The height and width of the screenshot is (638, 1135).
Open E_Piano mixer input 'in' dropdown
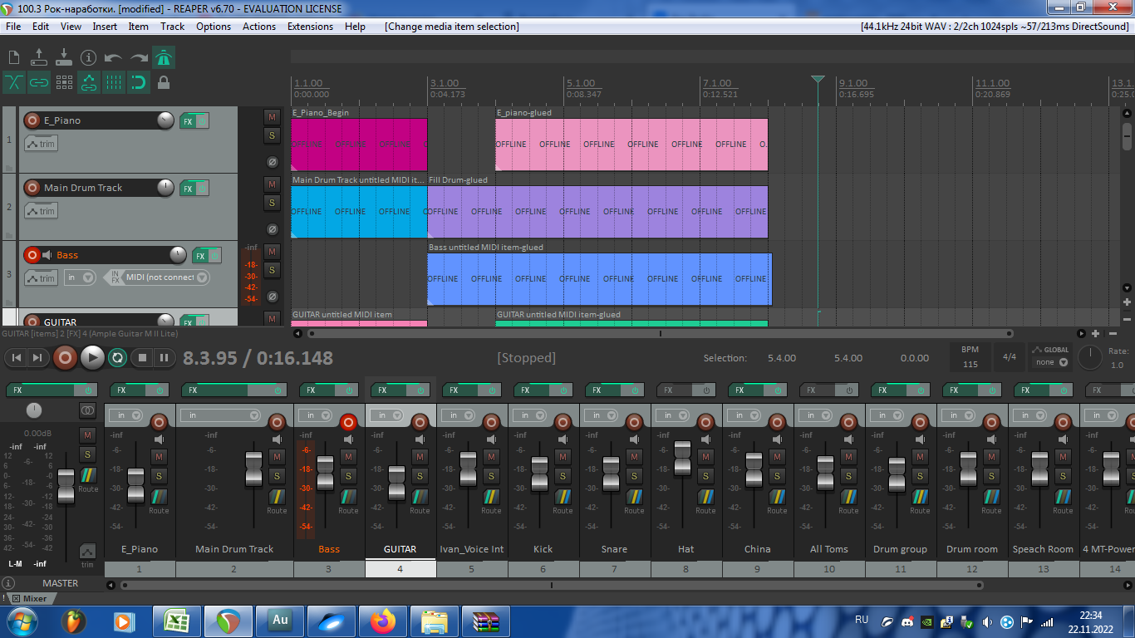click(x=126, y=415)
